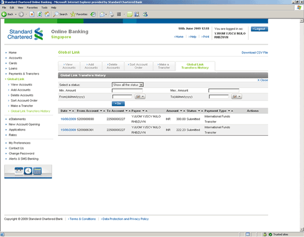Collapse the Global Link sidebar section
Screen dimensions: 304x237
click(x=5, y=79)
